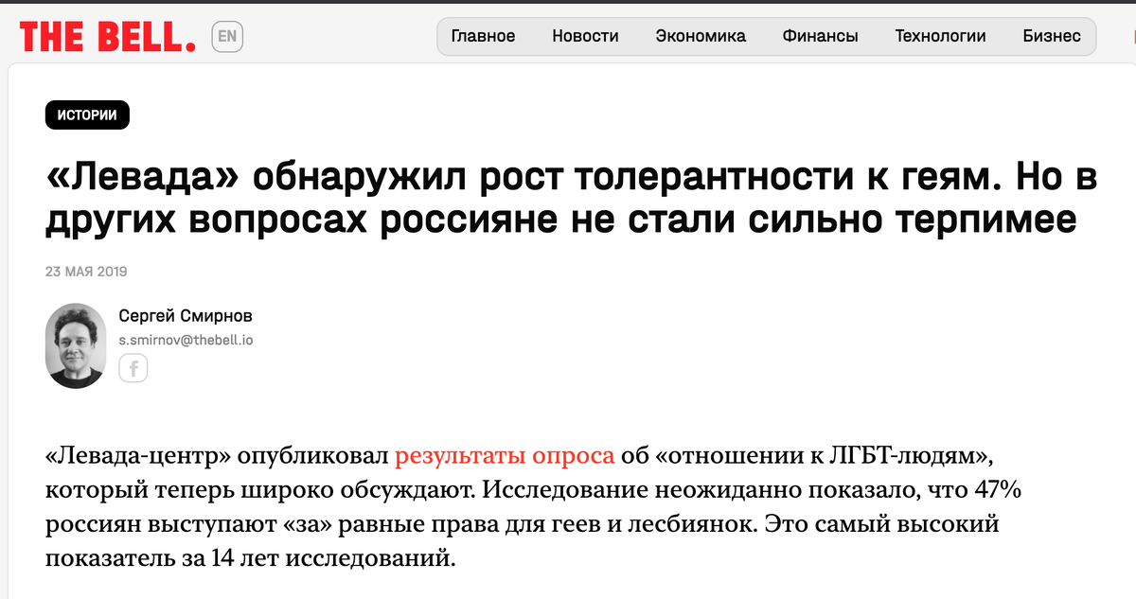The width and height of the screenshot is (1136, 599).
Task: View the date 23 мая 2019
Action: 86,272
